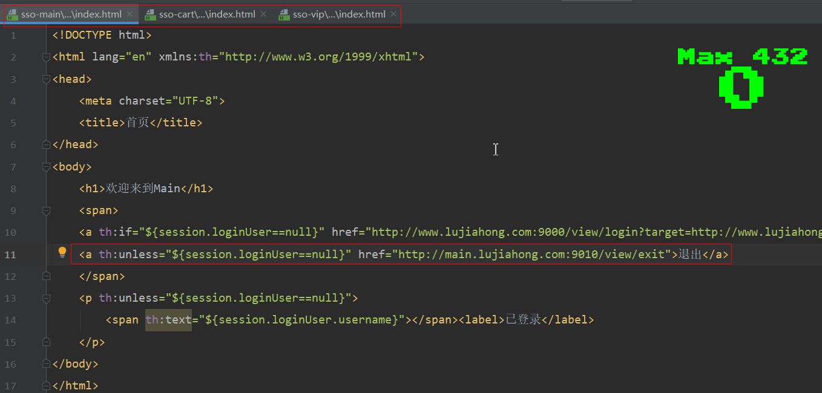Screen dimensions: 822x393
Task: Click line number 11 in the gutter
Action: tap(10, 255)
